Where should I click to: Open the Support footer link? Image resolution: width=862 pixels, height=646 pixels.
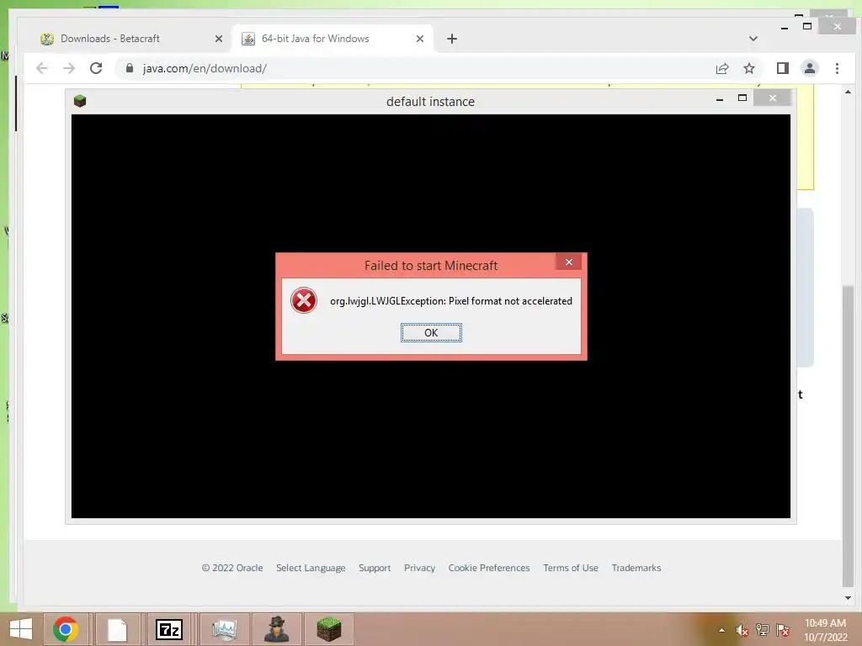point(375,568)
